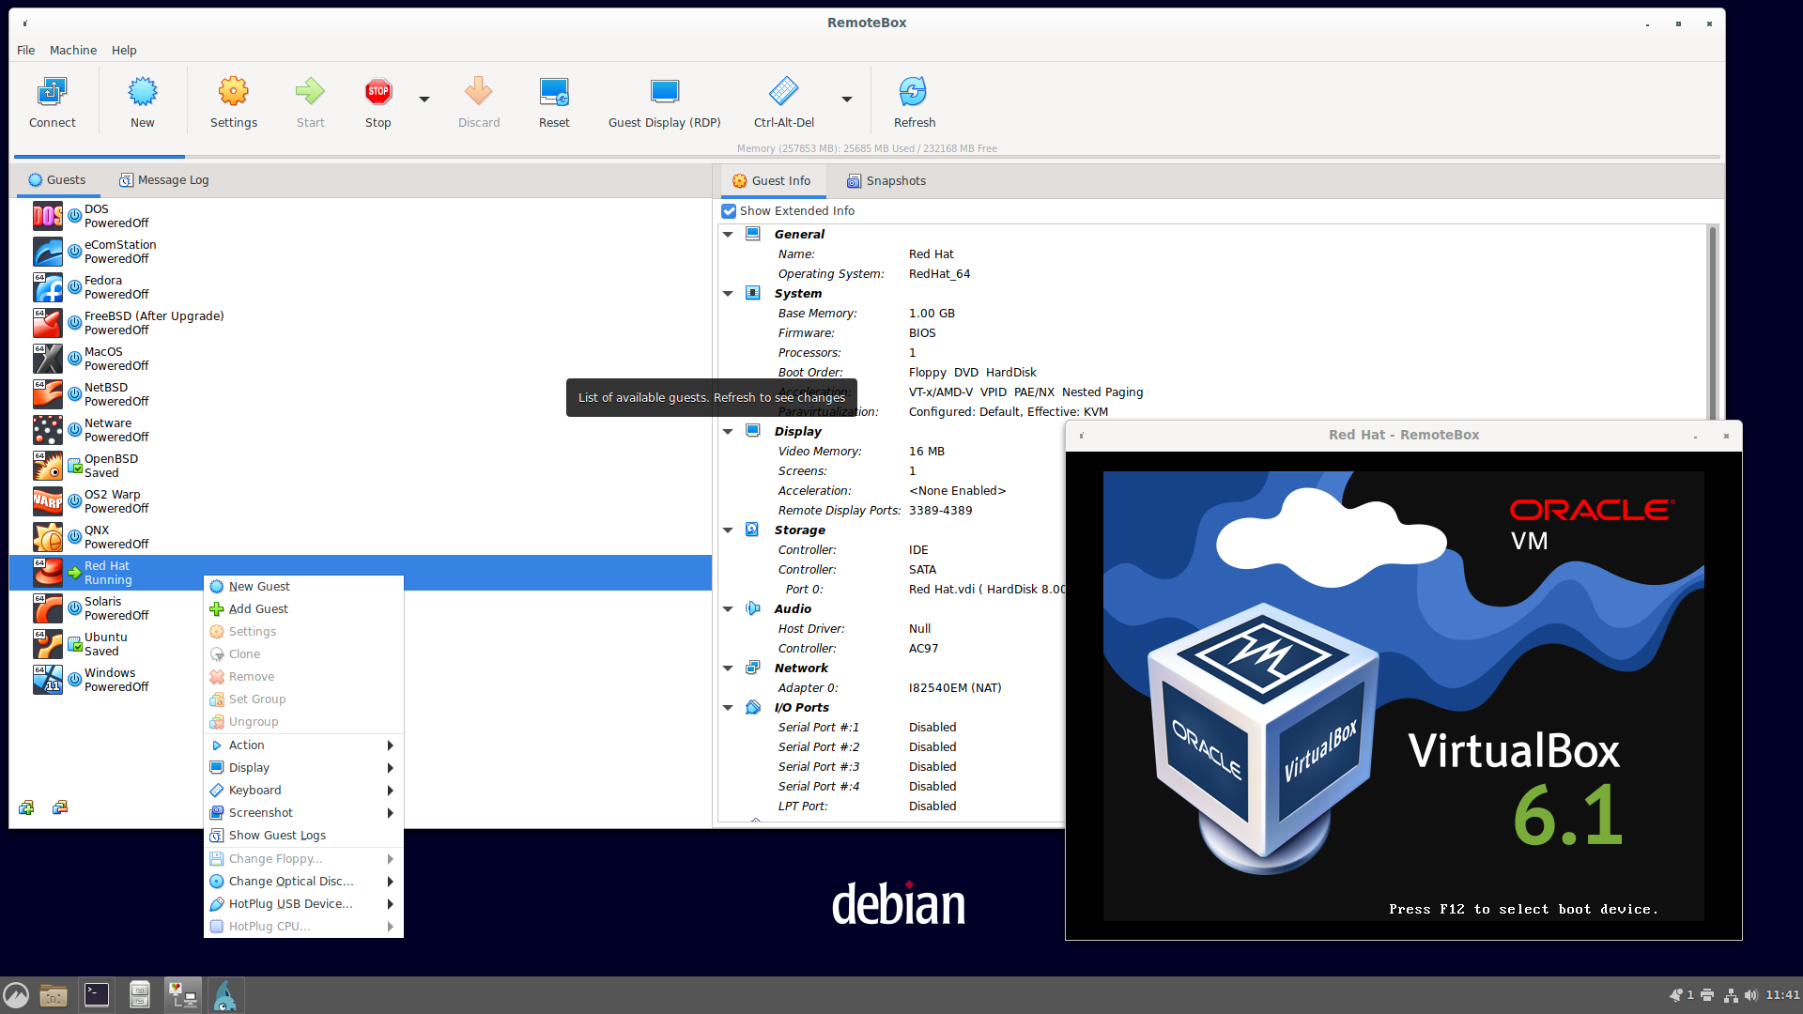This screenshot has height=1014, width=1803.
Task: Reset the guest with the Reset icon
Action: pyautogui.click(x=553, y=99)
